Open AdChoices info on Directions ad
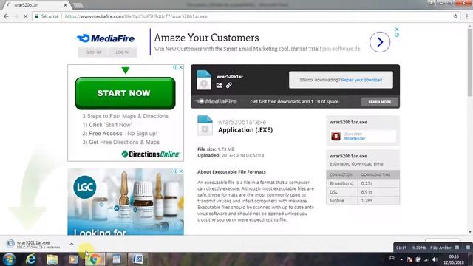 coord(175,67)
